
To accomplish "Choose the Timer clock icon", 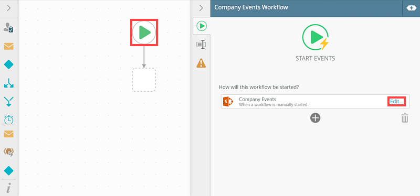I will (x=8, y=119).
